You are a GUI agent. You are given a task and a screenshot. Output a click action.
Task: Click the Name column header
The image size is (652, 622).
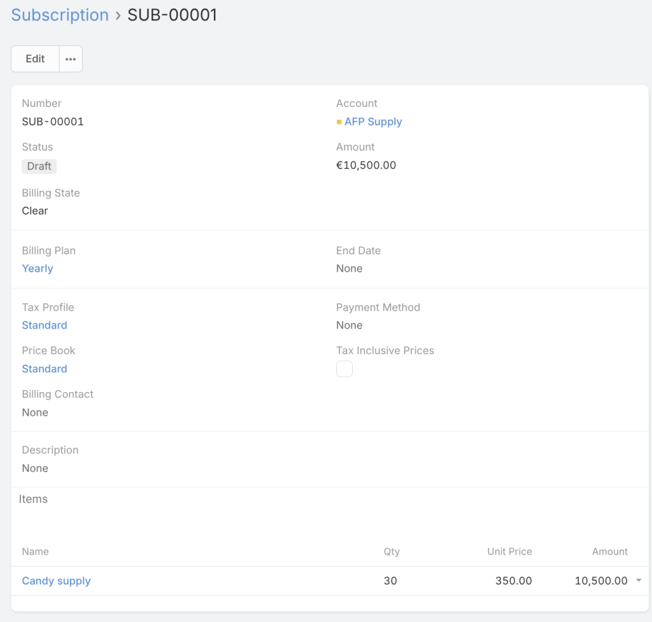pyautogui.click(x=35, y=551)
